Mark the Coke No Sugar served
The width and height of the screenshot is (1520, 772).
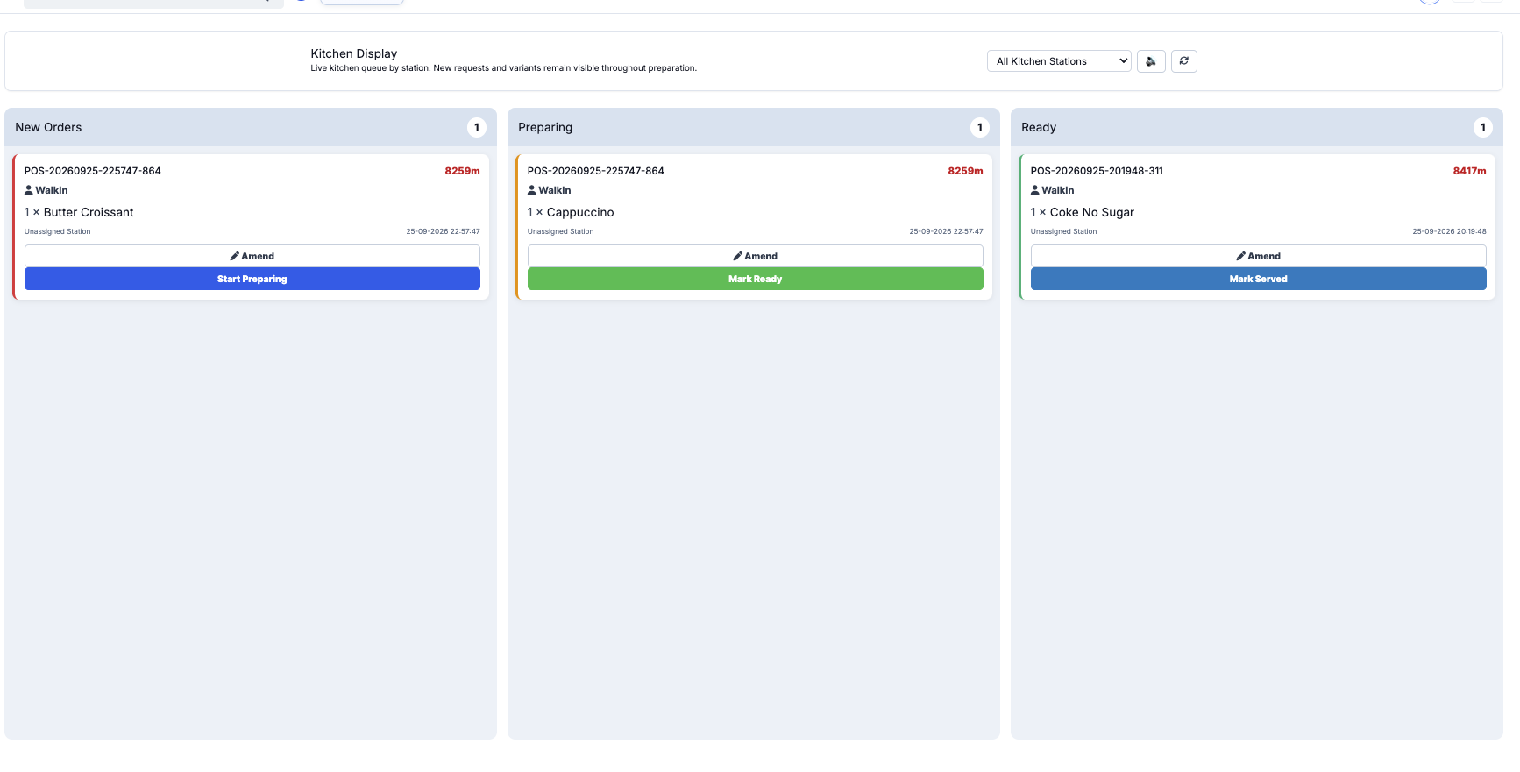(x=1259, y=279)
